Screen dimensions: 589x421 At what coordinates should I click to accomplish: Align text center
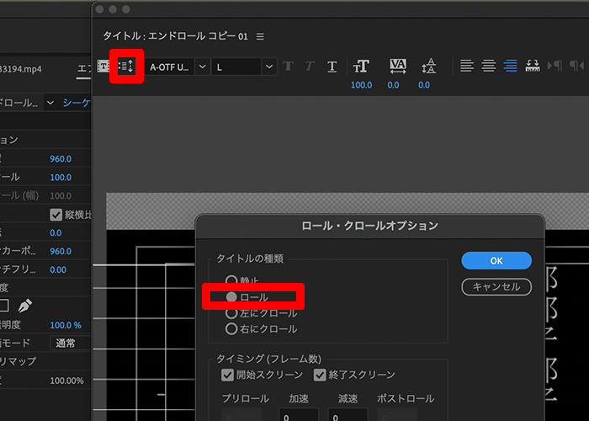(488, 67)
